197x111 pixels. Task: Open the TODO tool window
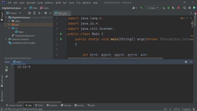pyautogui.click(x=39, y=105)
